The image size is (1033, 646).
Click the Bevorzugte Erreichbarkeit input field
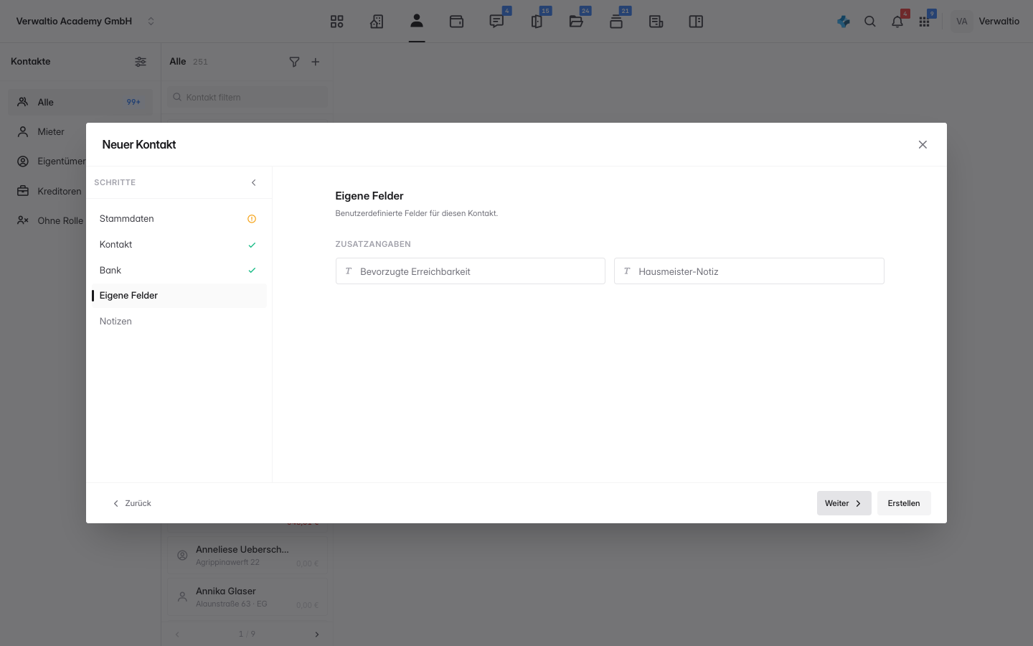tap(471, 271)
